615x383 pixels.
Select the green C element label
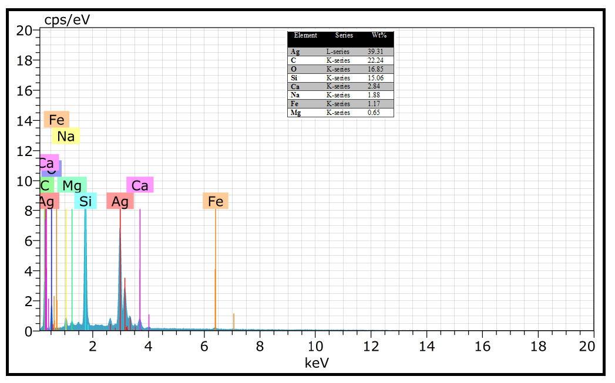point(45,185)
